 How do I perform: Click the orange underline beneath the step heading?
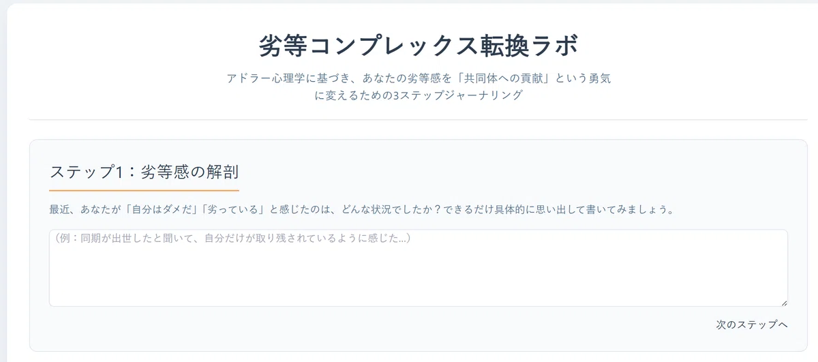pyautogui.click(x=144, y=190)
